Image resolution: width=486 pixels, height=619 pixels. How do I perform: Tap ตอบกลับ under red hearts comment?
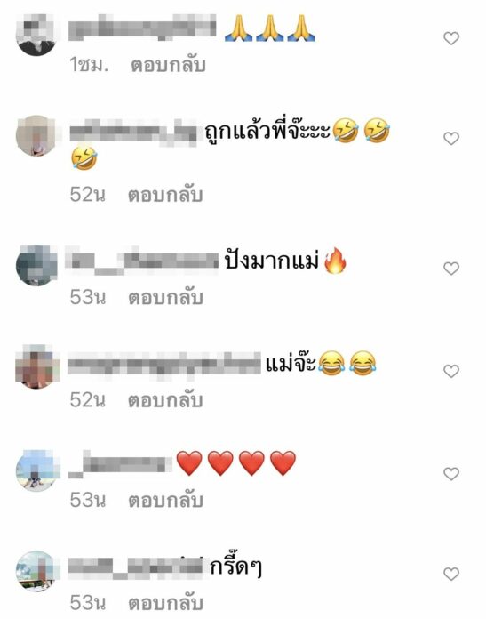(165, 500)
